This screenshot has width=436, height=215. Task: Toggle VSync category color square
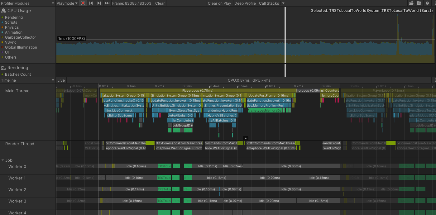click(2, 42)
